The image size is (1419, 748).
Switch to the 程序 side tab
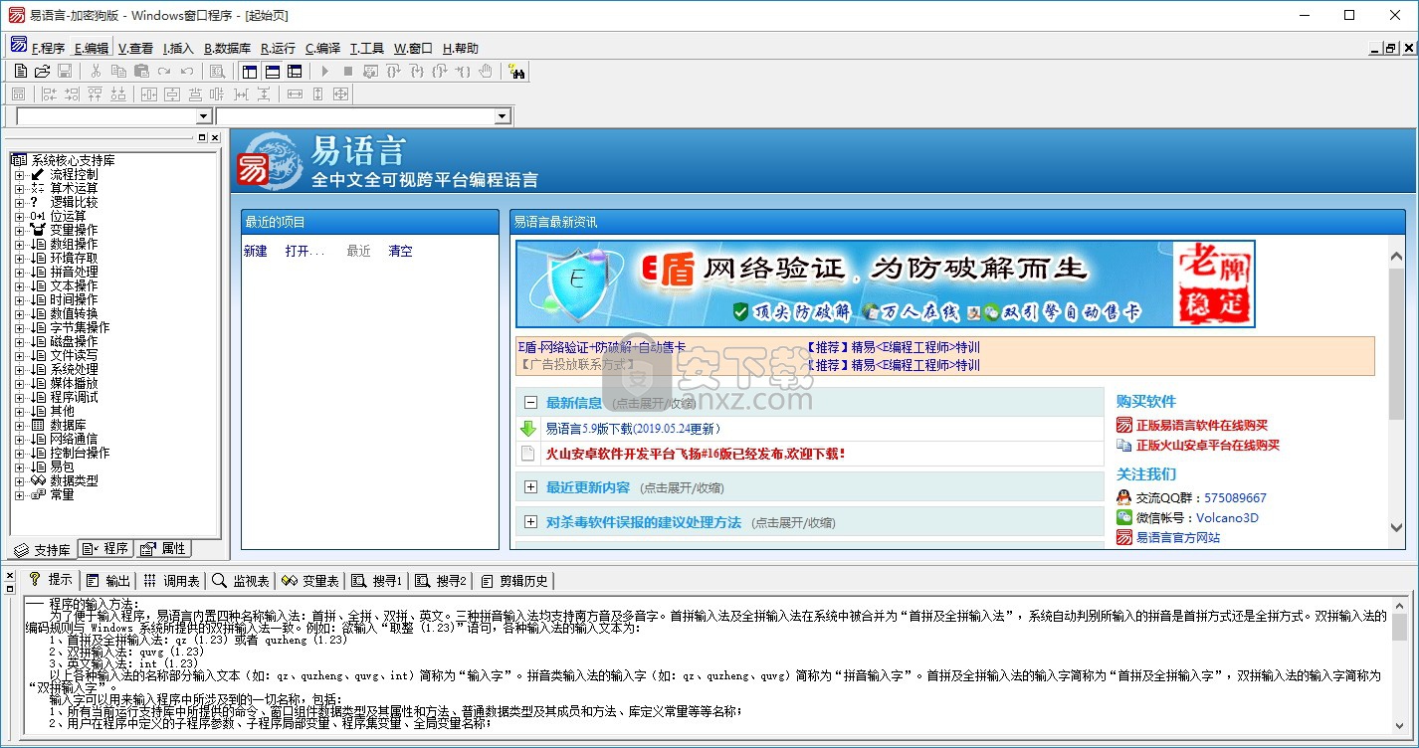(105, 549)
